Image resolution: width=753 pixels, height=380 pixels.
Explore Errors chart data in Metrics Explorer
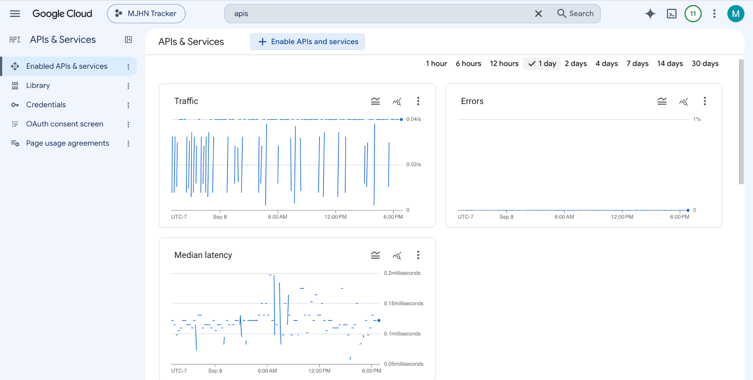coord(684,101)
